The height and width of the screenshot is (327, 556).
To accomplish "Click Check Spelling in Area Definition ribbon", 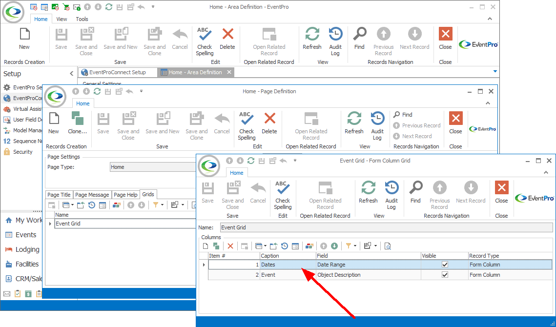I will [205, 41].
